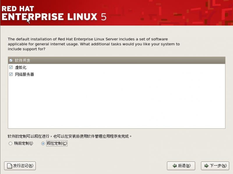
Task: Click the green back arrow icon
Action: point(175,166)
